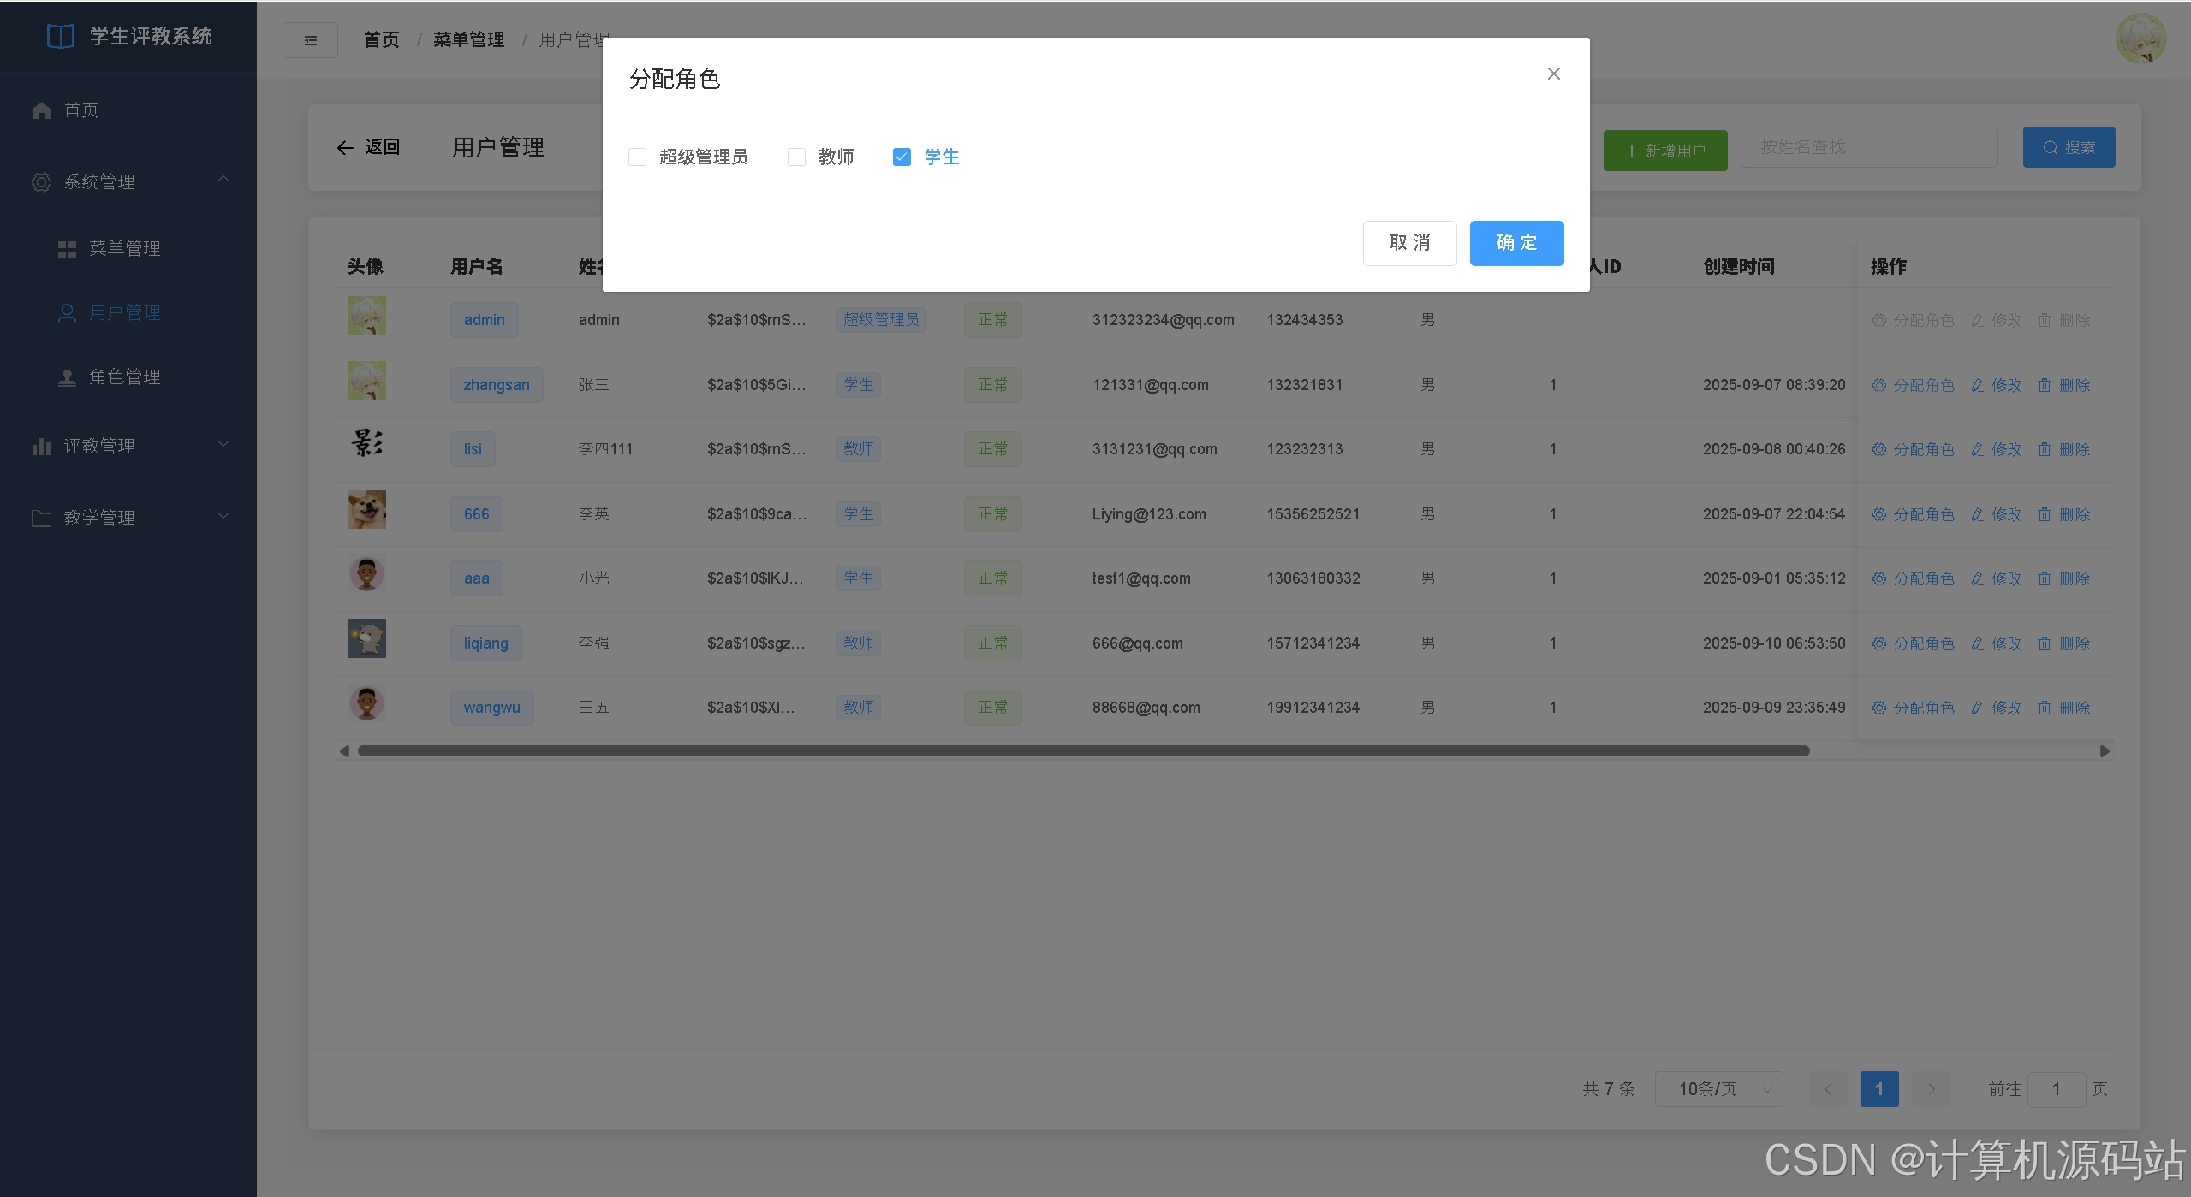Check the 教师 role checkbox

[796, 157]
